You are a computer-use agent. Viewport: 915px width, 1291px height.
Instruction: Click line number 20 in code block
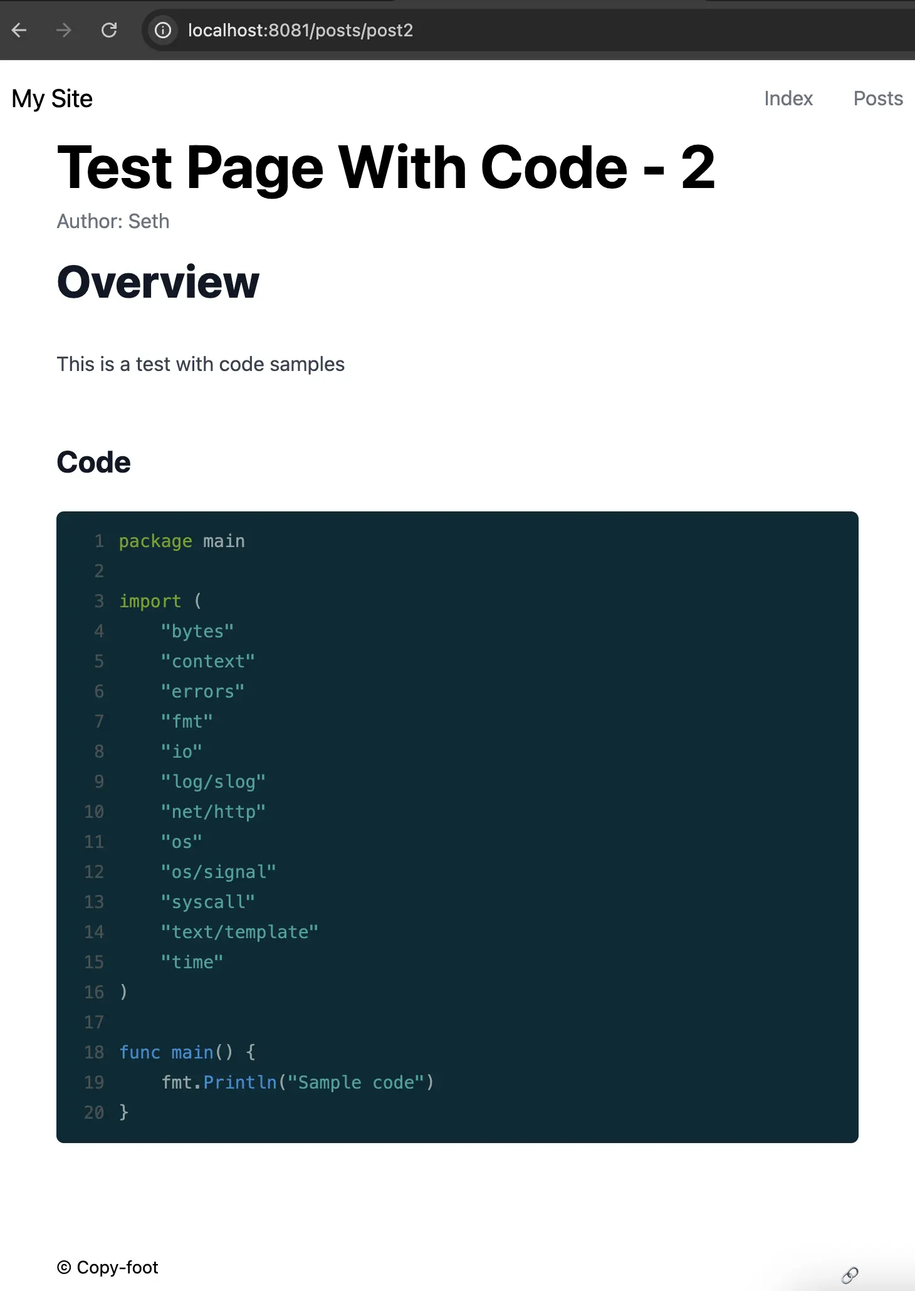pos(94,1112)
